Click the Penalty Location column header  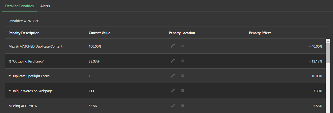(x=182, y=33)
